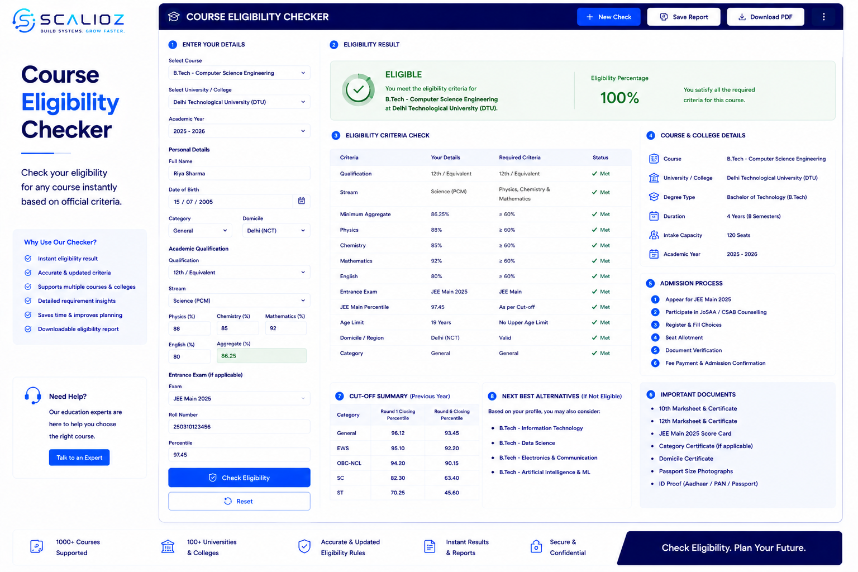Click check icon beside Downloadable eligibility report

28,329
